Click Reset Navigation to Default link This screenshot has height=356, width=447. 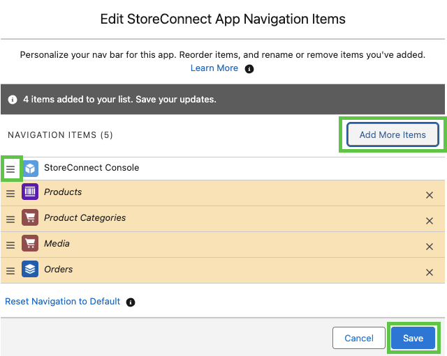tap(63, 302)
